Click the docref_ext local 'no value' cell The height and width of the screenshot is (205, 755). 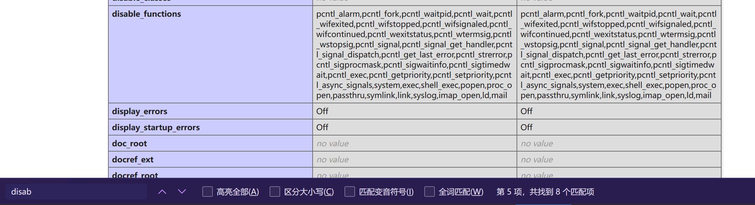point(415,159)
